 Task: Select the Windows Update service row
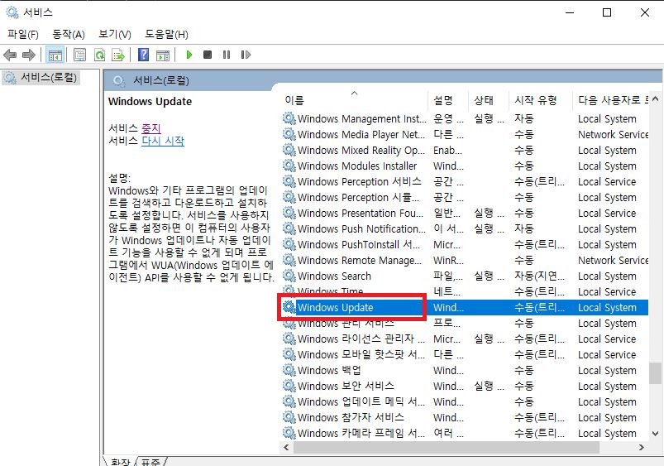pos(465,307)
